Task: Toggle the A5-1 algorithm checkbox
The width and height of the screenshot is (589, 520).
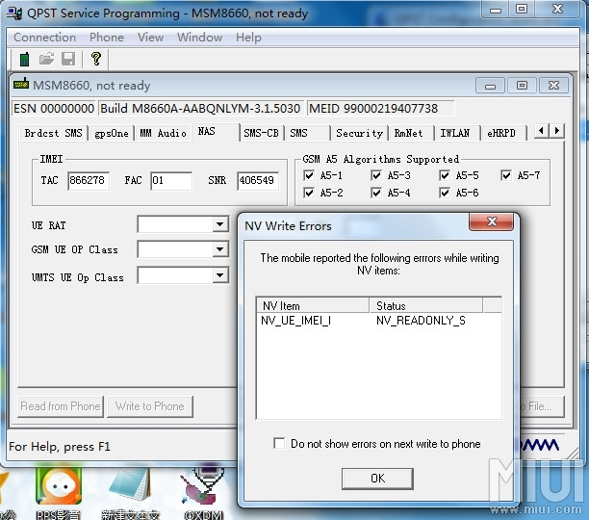Action: click(309, 175)
